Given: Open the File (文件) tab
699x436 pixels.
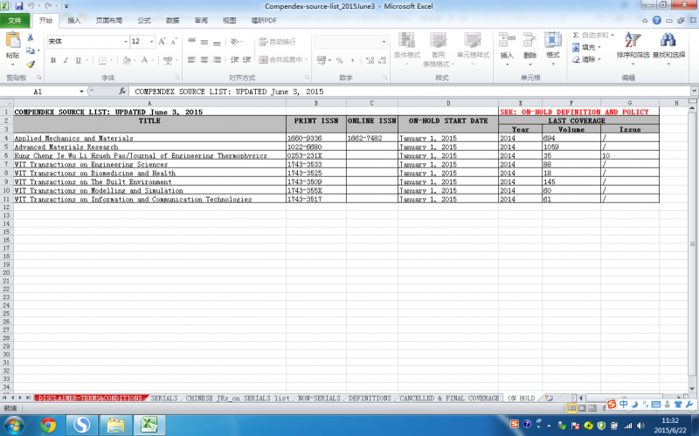Looking at the screenshot, I should [15, 20].
